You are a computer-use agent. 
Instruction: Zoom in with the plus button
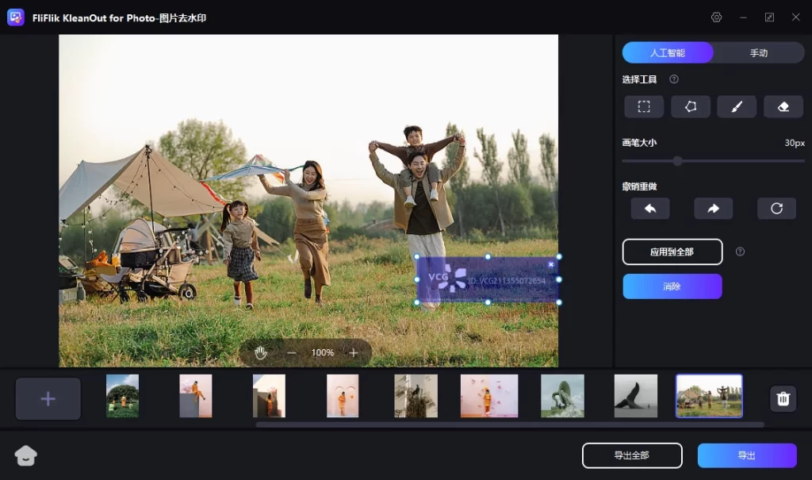(354, 352)
